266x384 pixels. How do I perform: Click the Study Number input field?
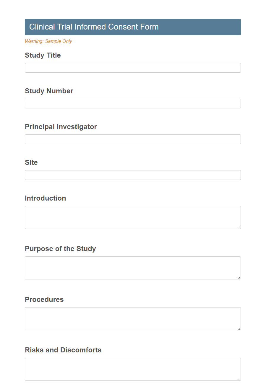132,103
